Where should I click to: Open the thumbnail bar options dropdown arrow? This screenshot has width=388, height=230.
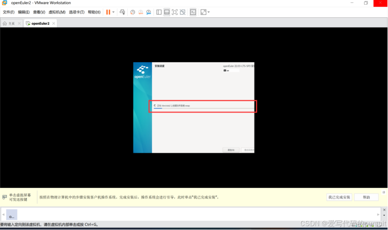[384, 215]
